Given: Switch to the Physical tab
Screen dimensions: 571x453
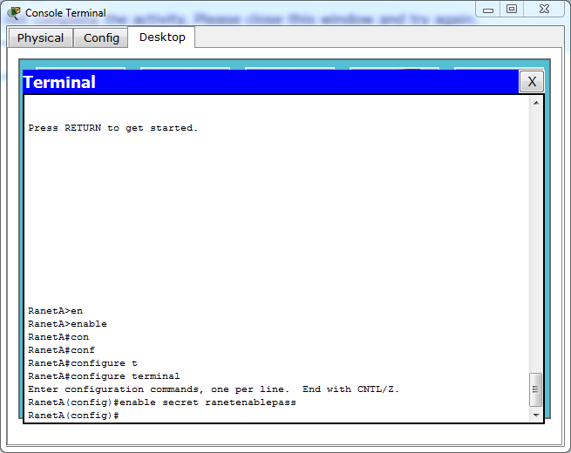Looking at the screenshot, I should click(x=40, y=37).
